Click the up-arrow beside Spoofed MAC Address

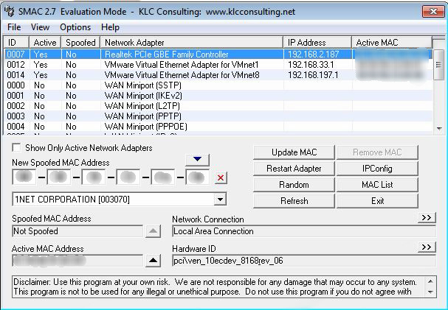point(151,231)
